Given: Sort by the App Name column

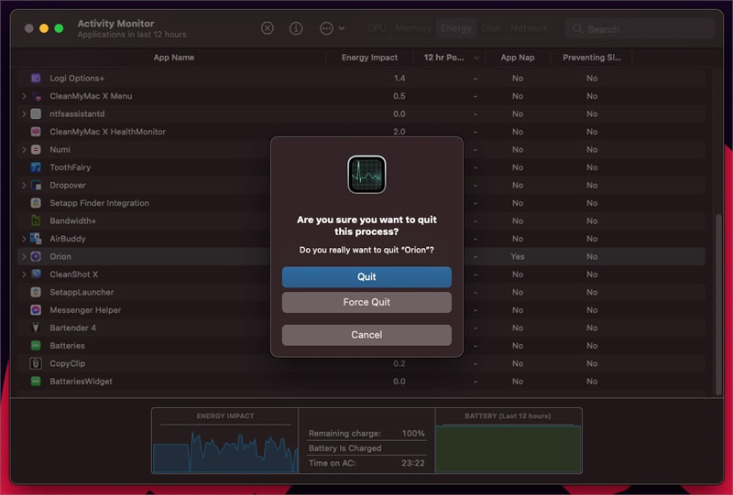Looking at the screenshot, I should tap(173, 58).
